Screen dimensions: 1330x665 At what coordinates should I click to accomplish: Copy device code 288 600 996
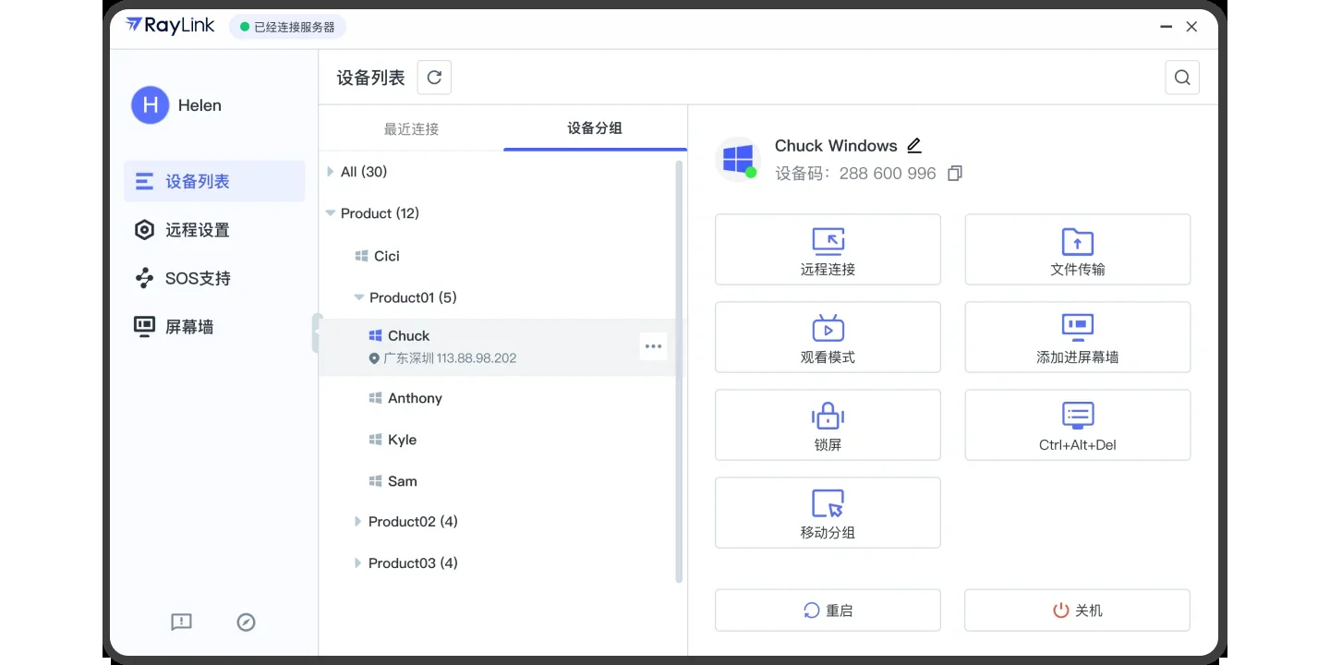coord(955,173)
